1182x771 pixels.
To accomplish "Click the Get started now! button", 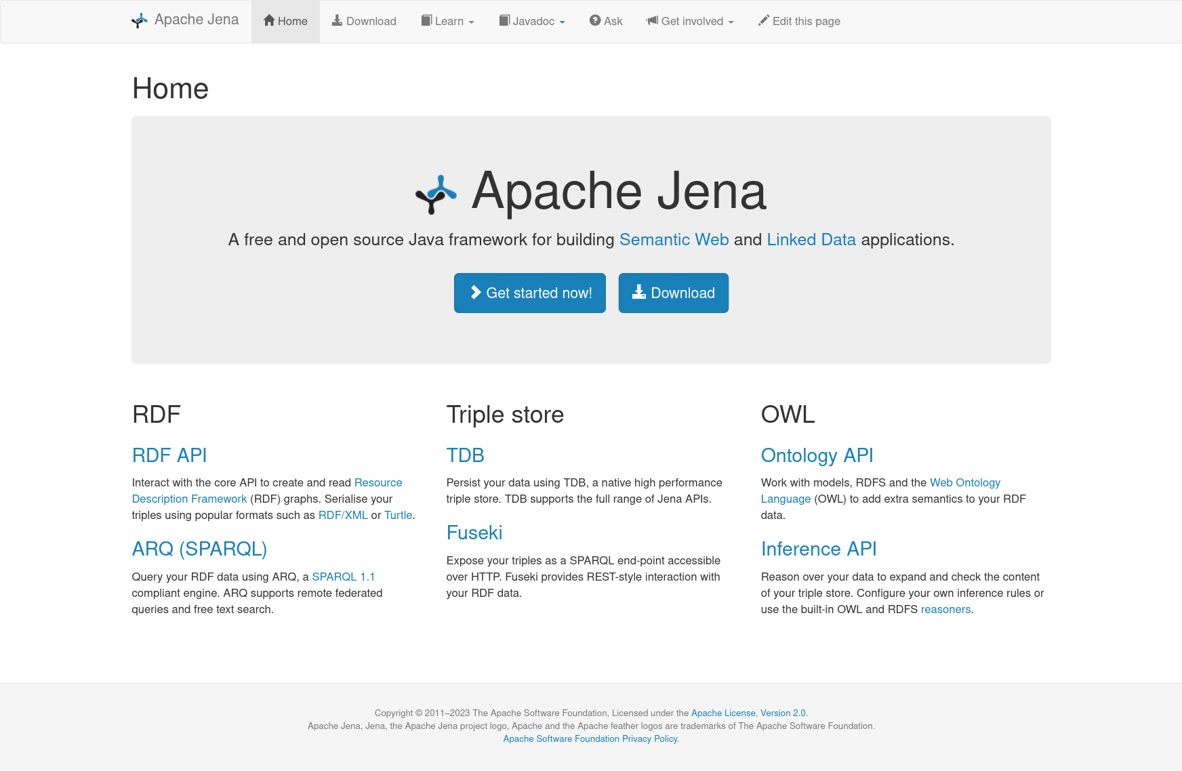I will click(x=530, y=293).
